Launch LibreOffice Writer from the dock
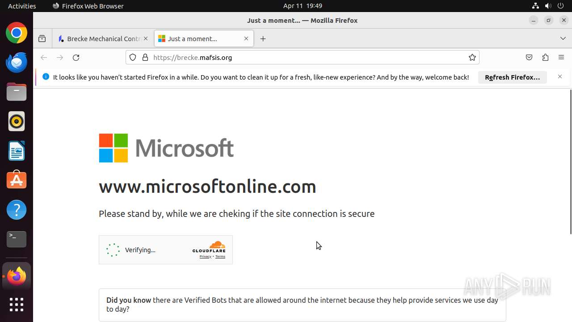The width and height of the screenshot is (572, 322). coord(17,151)
